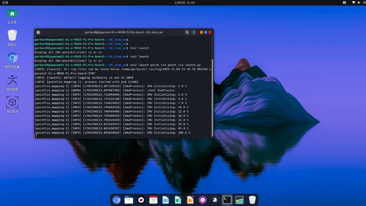The width and height of the screenshot is (366, 206).
Task: Launch LibreOffice Writer from the dock
Action: (x=166, y=200)
